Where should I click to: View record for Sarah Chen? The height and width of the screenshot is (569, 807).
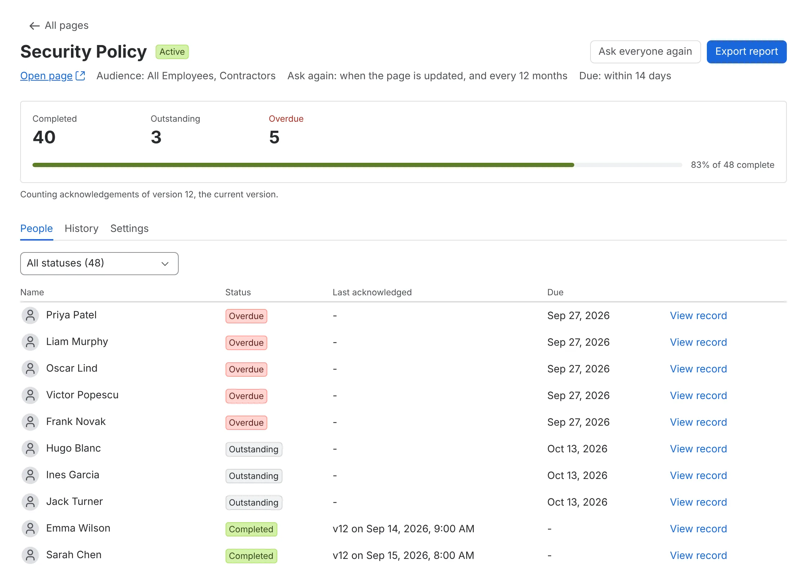[698, 555]
